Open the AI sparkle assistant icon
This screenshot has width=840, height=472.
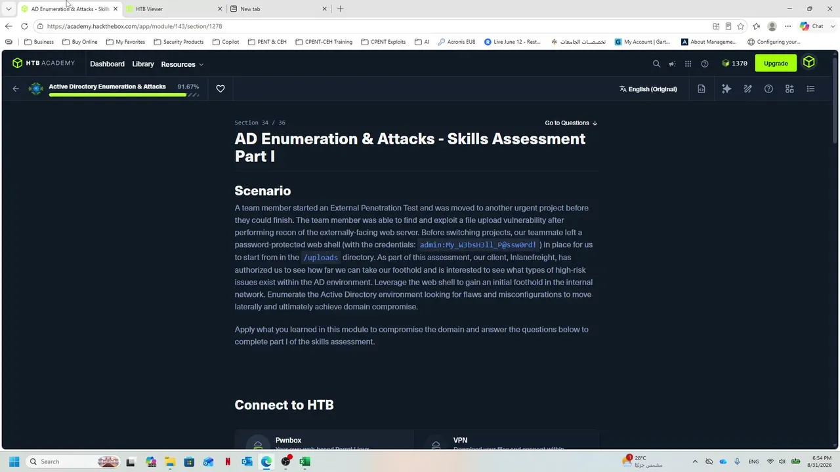pos(726,89)
